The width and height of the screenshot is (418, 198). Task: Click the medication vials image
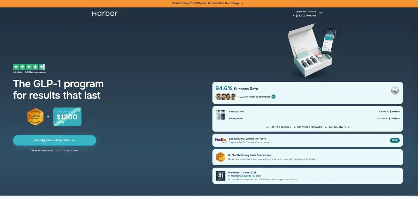tap(221, 115)
